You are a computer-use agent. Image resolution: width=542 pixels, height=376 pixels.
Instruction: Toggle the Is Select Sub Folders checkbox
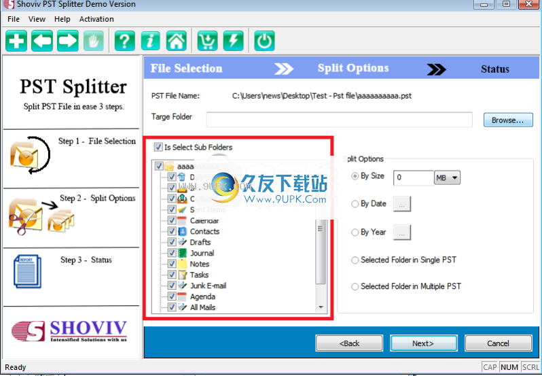tap(158, 147)
